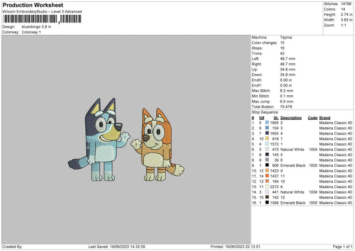
Task: Click code 1004 in stop row 14
Action: pos(313,192)
